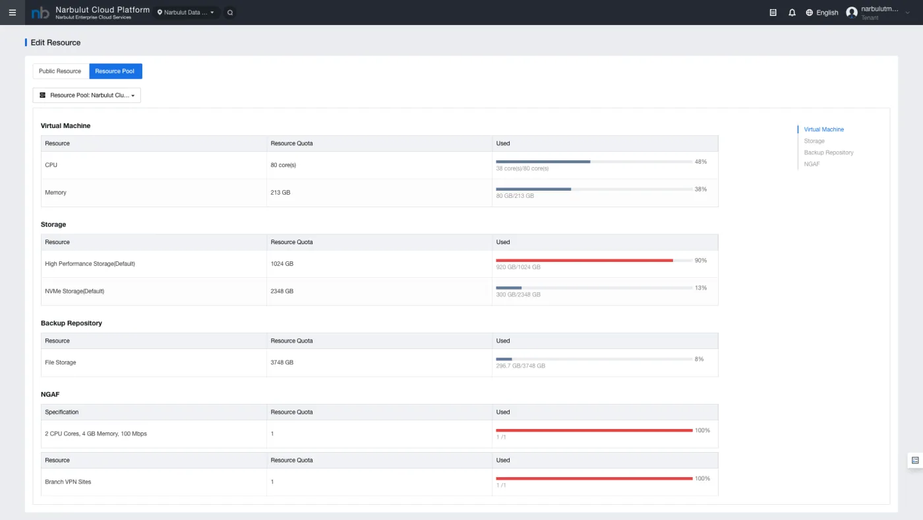Switch to the Public Resource tab
The width and height of the screenshot is (923, 520).
60,71
